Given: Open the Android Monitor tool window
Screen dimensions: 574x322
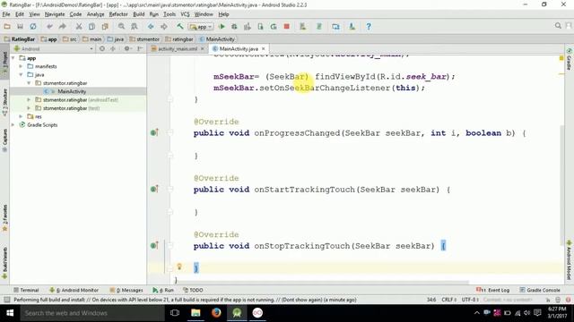Looking at the screenshot, I should [74, 290].
